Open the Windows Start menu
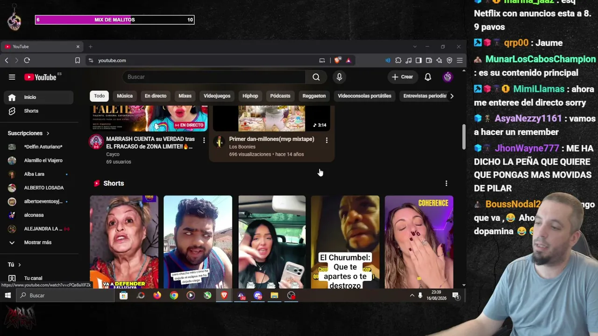The height and width of the screenshot is (336, 598). tap(8, 295)
